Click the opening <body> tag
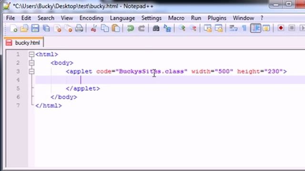The height and width of the screenshot is (171, 305). (x=62, y=63)
